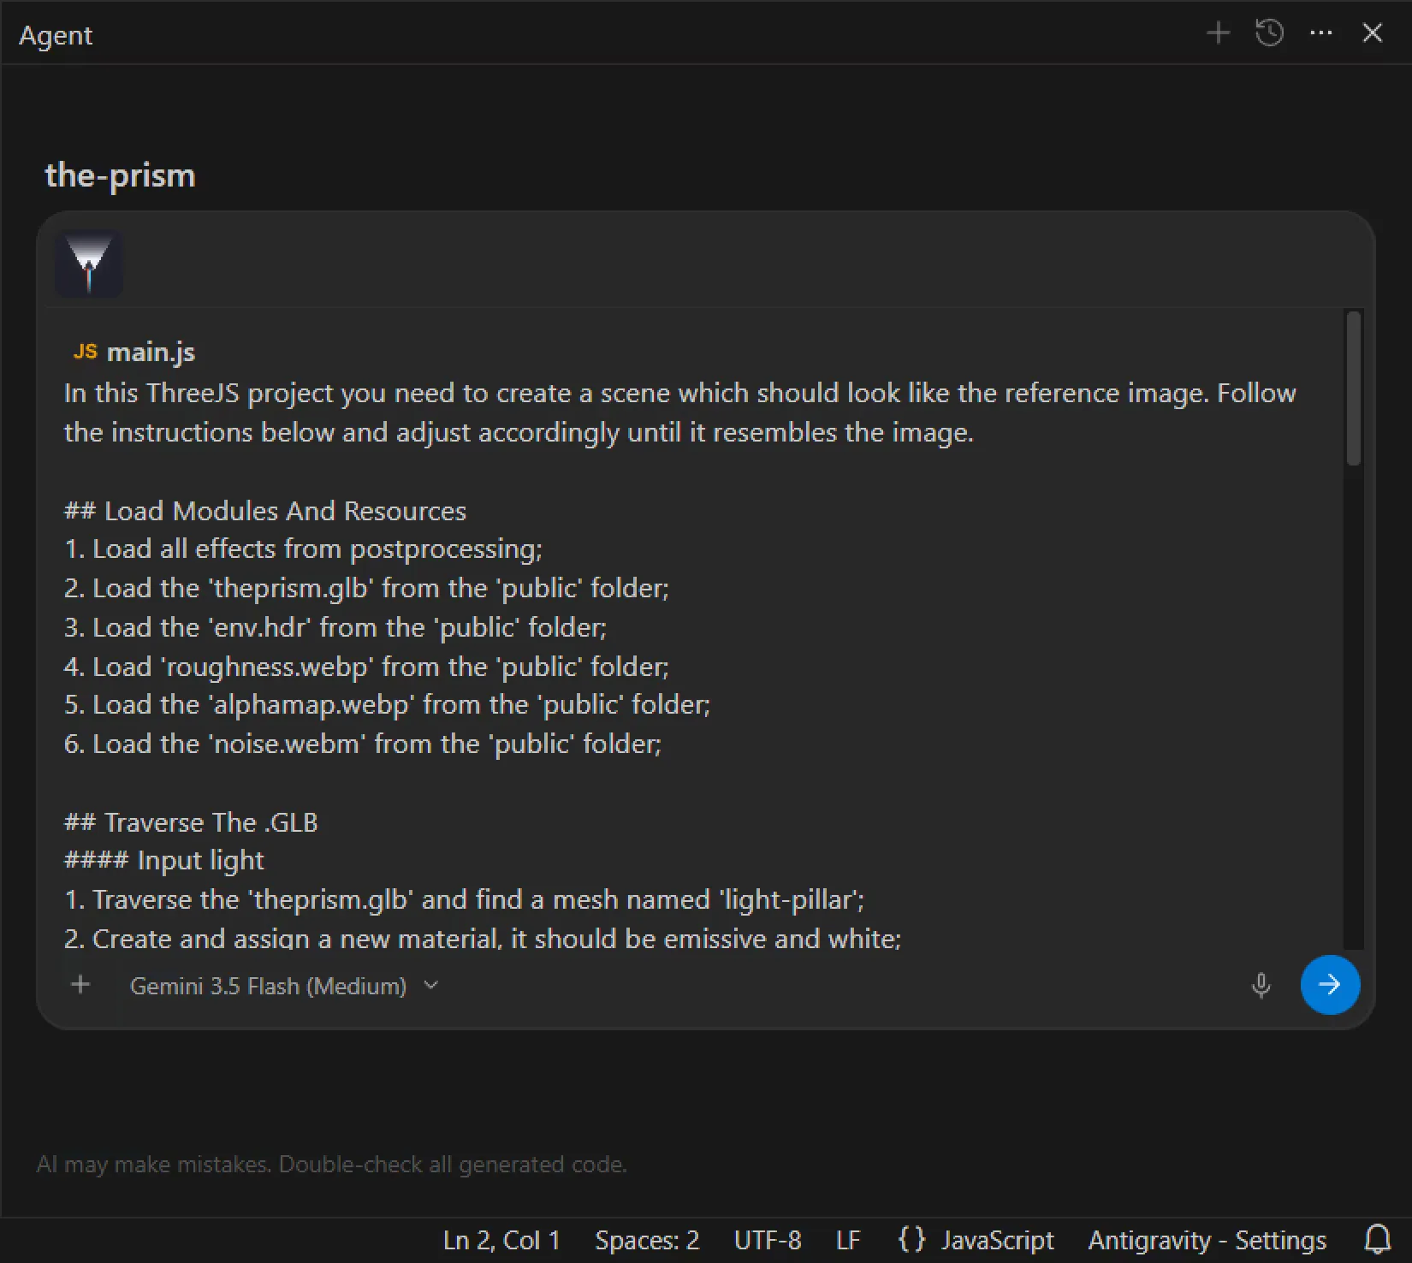
Task: Open Antigravity - Settings from status bar
Action: click(x=1207, y=1240)
